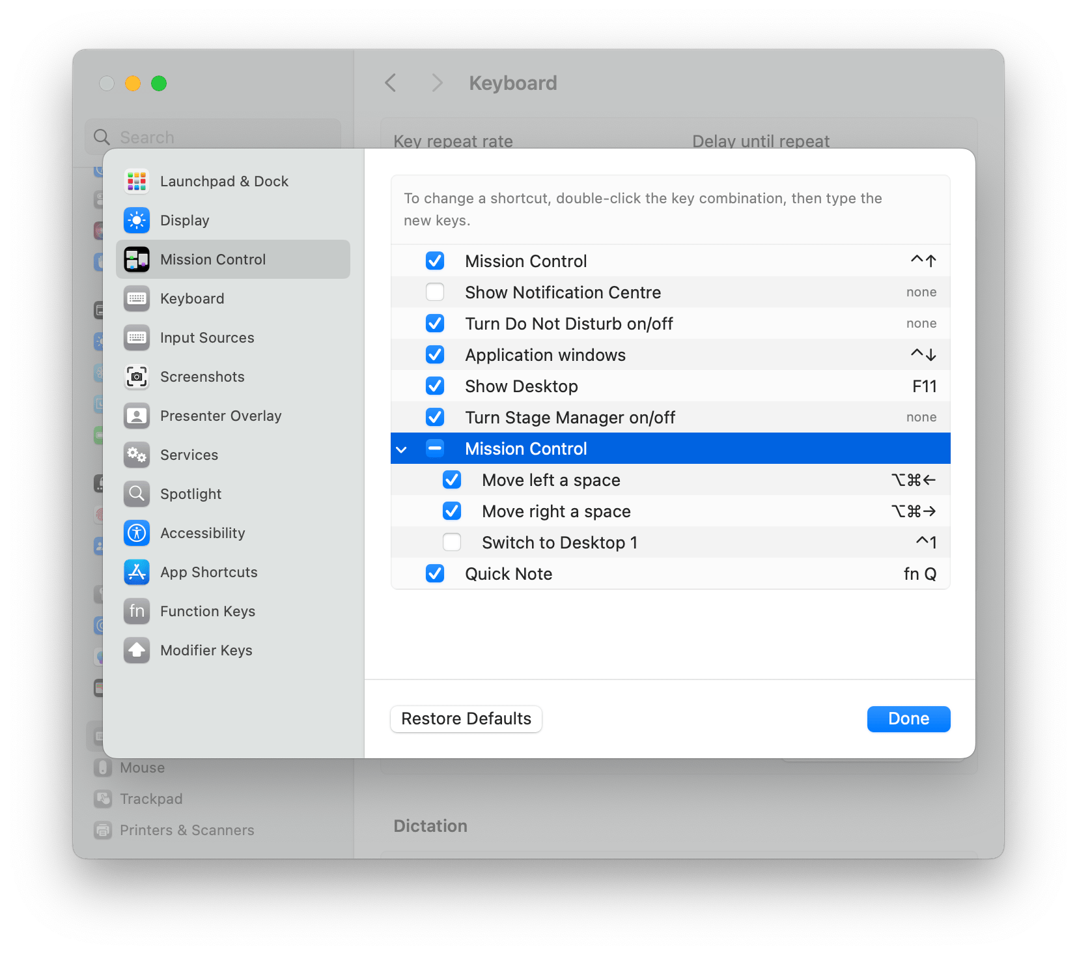Click the Screenshots camera icon

137,377
